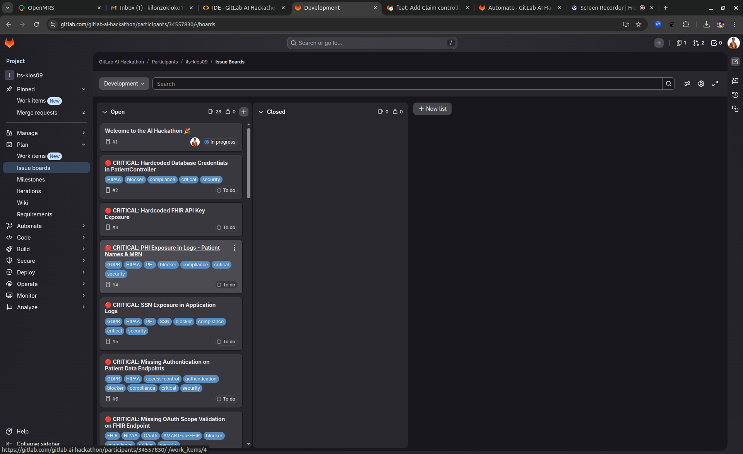Add new issue to Open list
Screen dimensions: 743x454
(243, 112)
